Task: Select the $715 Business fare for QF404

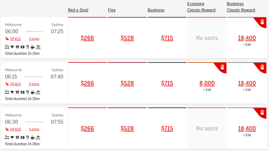Action: coord(167,83)
